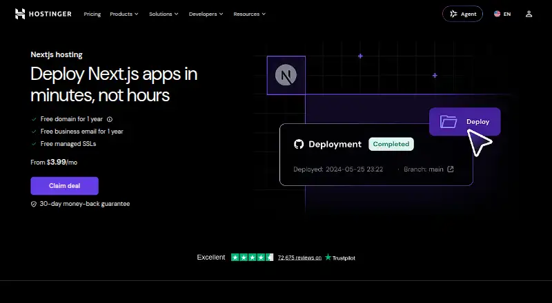
Task: Expand the Developers menu
Action: (x=206, y=14)
